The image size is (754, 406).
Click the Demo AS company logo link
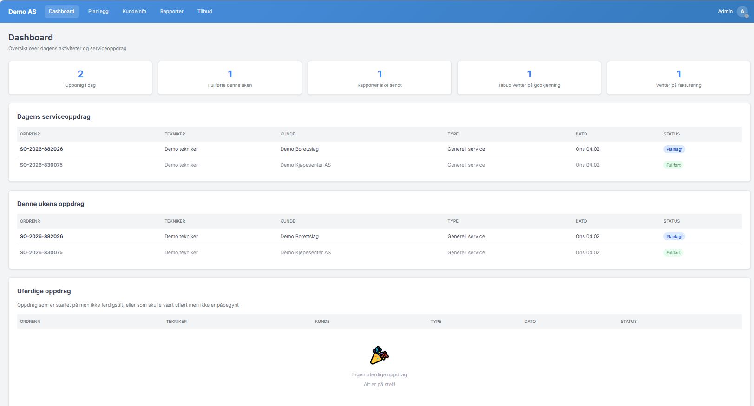click(22, 12)
